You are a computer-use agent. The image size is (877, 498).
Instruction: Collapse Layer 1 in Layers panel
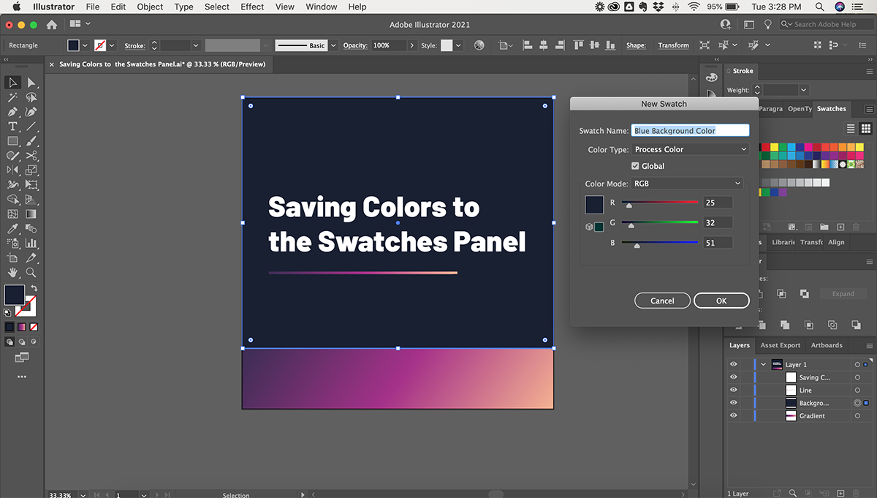pos(763,365)
